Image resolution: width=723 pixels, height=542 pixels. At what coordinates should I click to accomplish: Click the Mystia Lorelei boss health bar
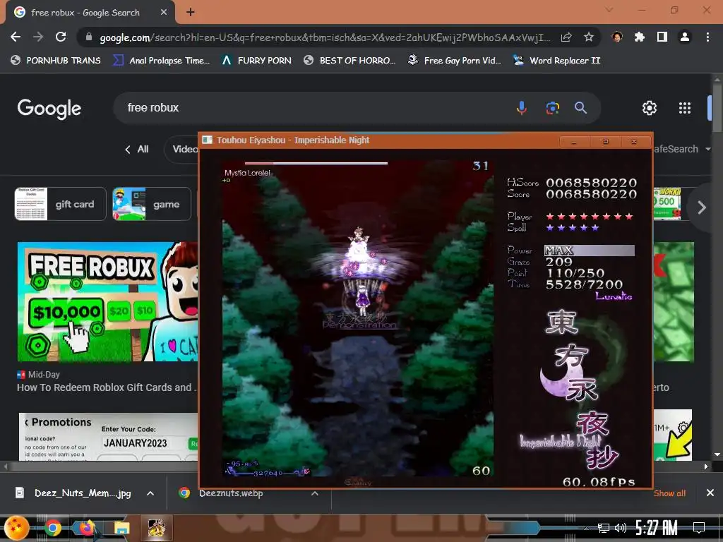click(x=316, y=163)
